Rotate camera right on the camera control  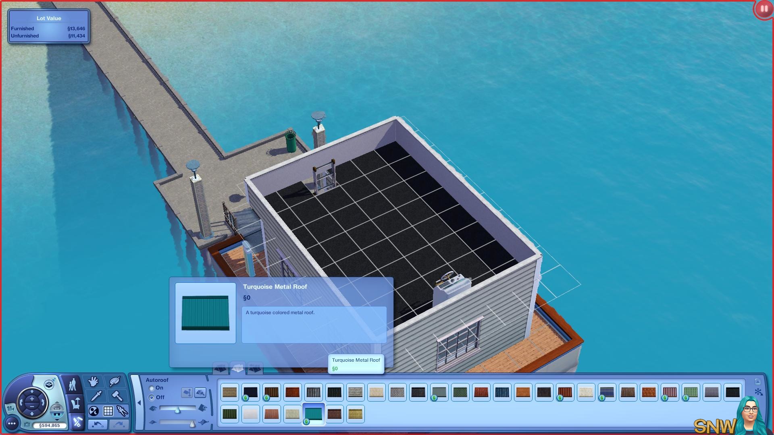click(x=44, y=402)
